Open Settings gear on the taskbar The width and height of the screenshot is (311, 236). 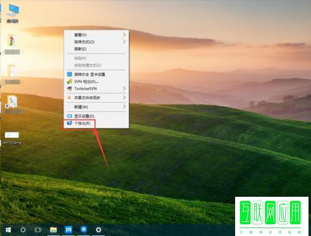[x=98, y=230]
